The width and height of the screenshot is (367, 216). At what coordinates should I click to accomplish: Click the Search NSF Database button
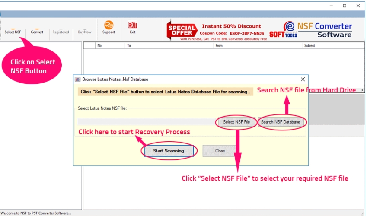click(x=281, y=122)
